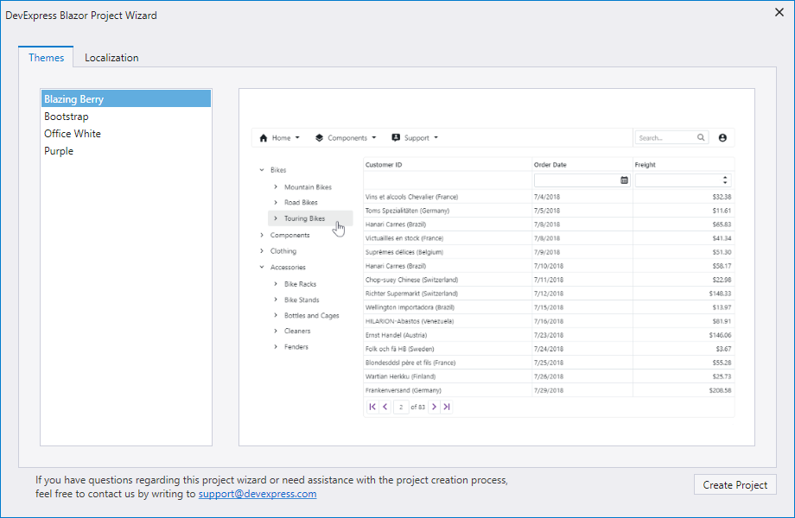Click the calendar icon in Order Date filter
The width and height of the screenshot is (795, 518).
click(x=624, y=180)
